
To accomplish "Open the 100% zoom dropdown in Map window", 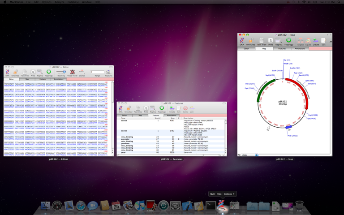I will [249, 155].
